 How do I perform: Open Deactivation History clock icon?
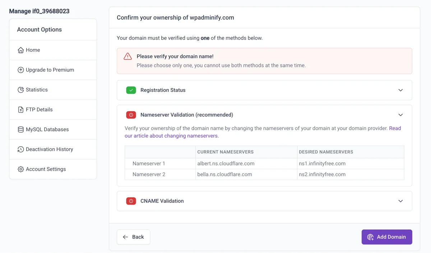tap(20, 149)
